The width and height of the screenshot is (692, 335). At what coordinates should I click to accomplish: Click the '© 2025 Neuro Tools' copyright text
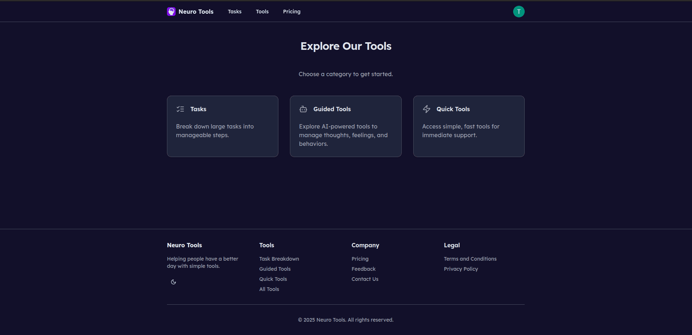(346, 320)
